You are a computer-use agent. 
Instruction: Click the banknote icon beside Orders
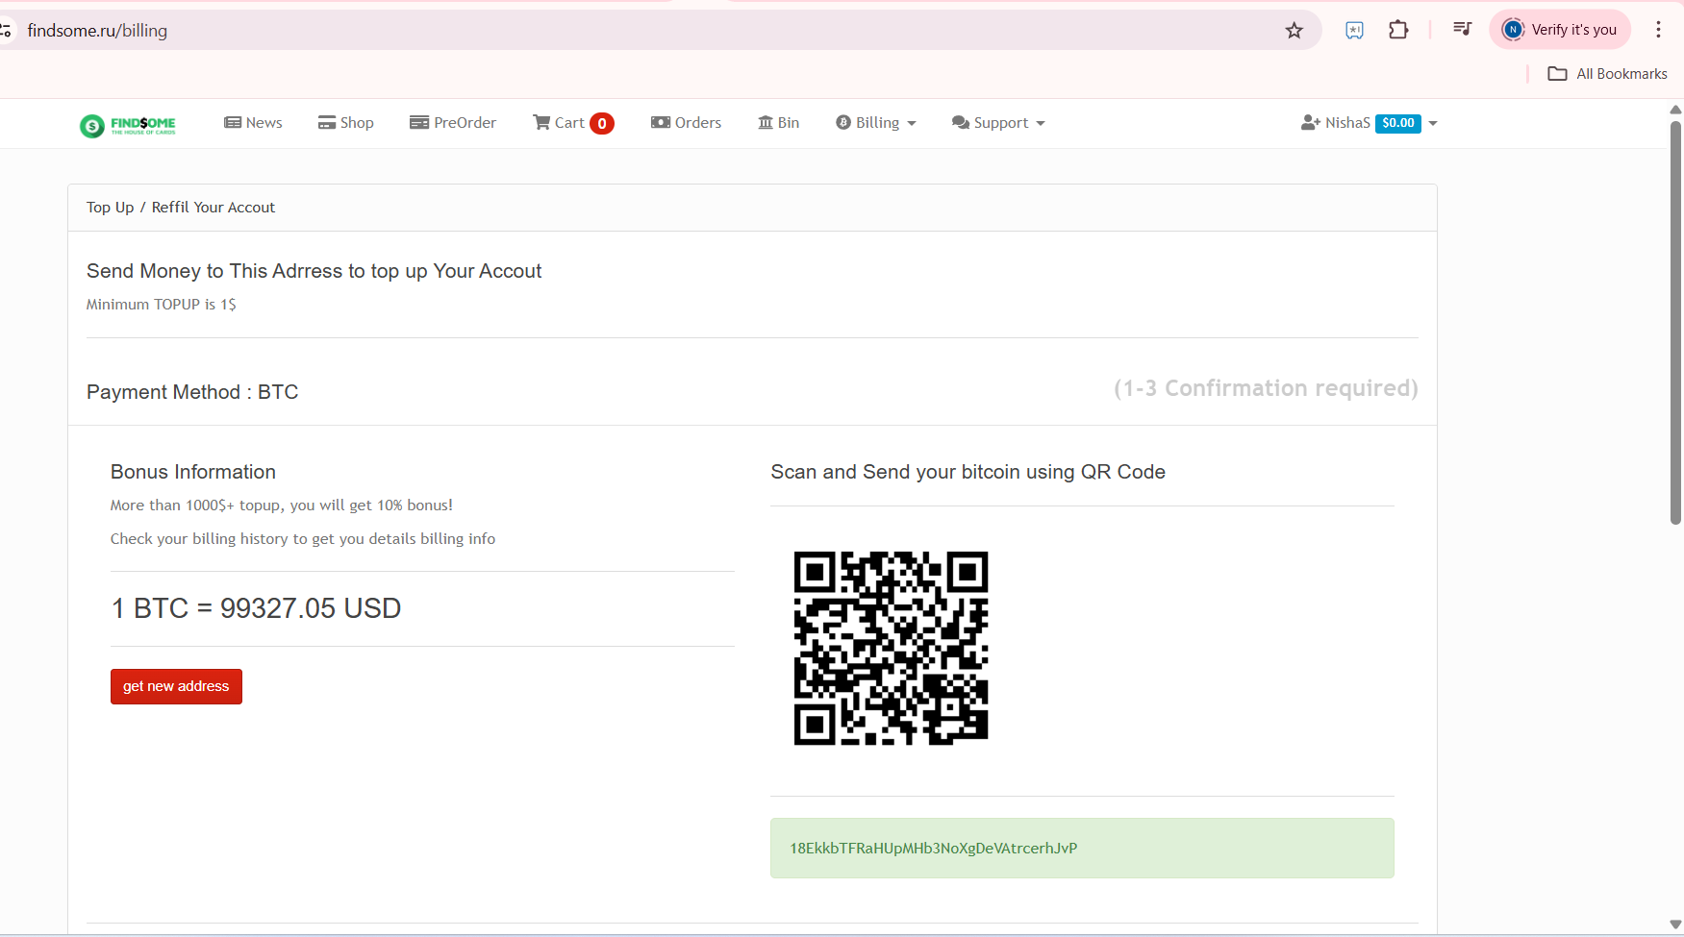(x=660, y=122)
